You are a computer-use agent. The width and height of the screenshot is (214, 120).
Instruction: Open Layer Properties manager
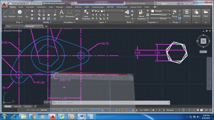tap(86, 15)
